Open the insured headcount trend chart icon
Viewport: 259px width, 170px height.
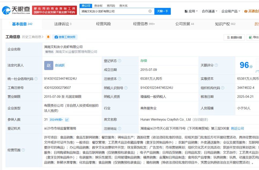tap(67, 120)
